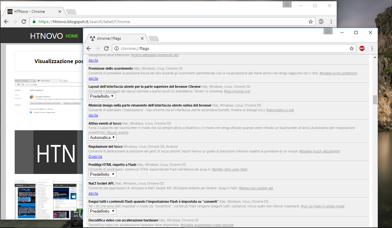Image resolution: width=392 pixels, height=228 pixels.
Task: Open Predefinito dropdown for top Chrome layout
Action: pos(102,96)
